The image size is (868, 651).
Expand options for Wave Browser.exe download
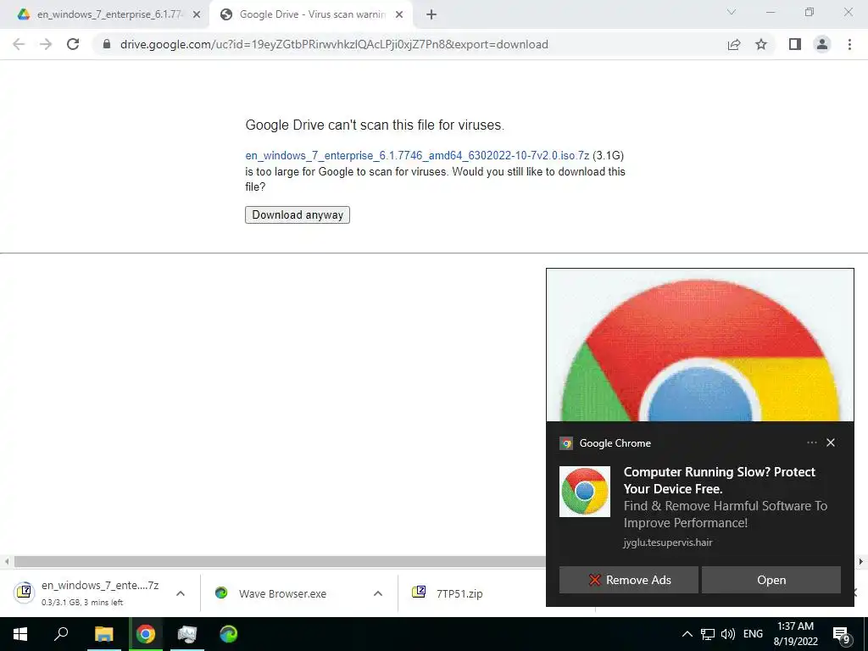click(x=378, y=593)
